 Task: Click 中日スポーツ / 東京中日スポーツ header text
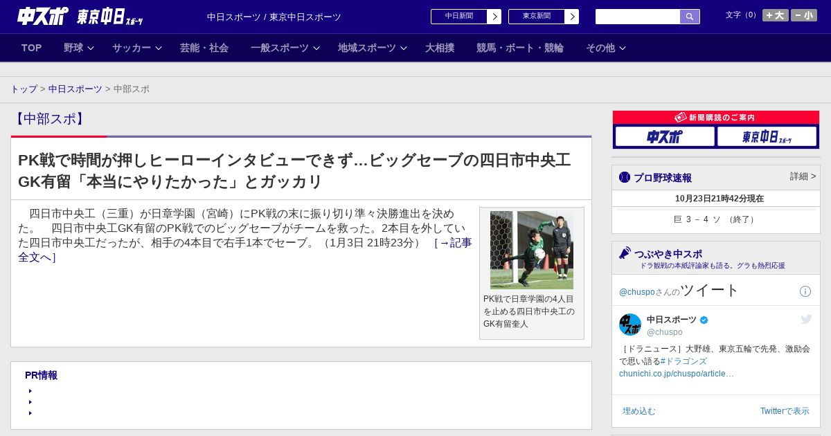point(274,17)
